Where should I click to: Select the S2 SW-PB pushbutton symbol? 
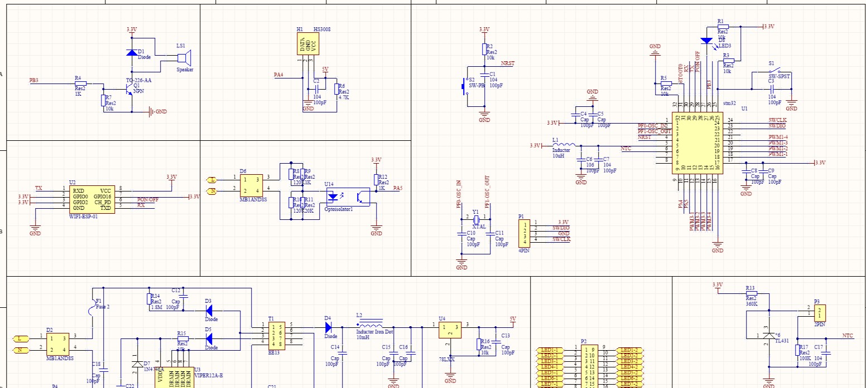click(465, 86)
